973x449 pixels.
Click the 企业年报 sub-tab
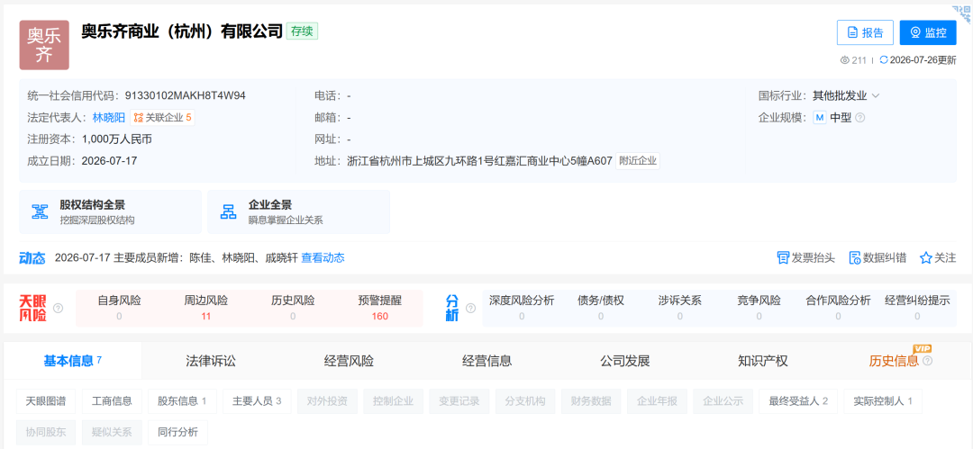point(657,401)
